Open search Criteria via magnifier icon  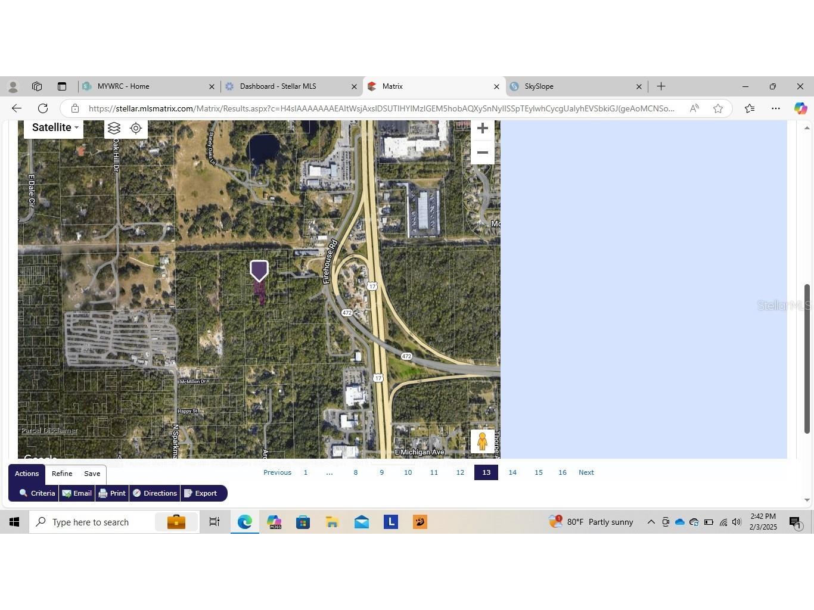point(24,493)
